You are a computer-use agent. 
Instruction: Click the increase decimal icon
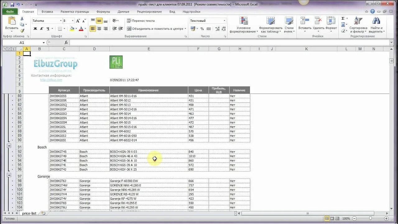coord(217,29)
